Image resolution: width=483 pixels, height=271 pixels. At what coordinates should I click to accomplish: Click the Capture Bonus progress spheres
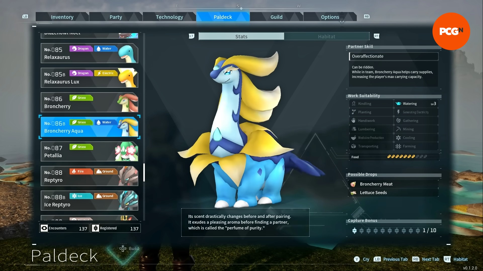(x=386, y=230)
